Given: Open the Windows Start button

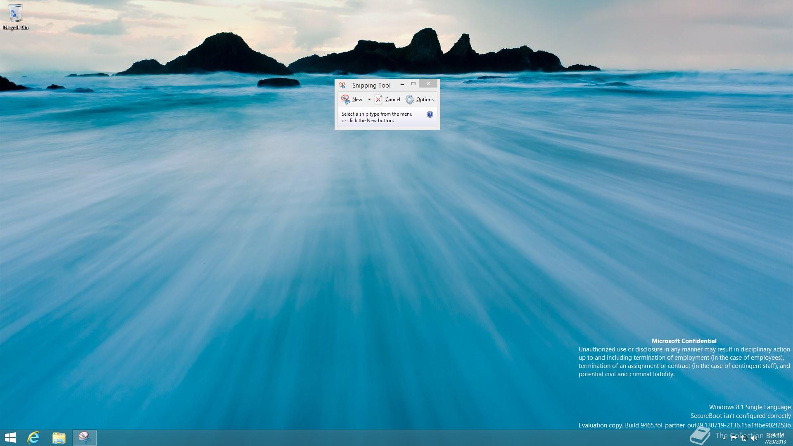Looking at the screenshot, I should click(10, 438).
